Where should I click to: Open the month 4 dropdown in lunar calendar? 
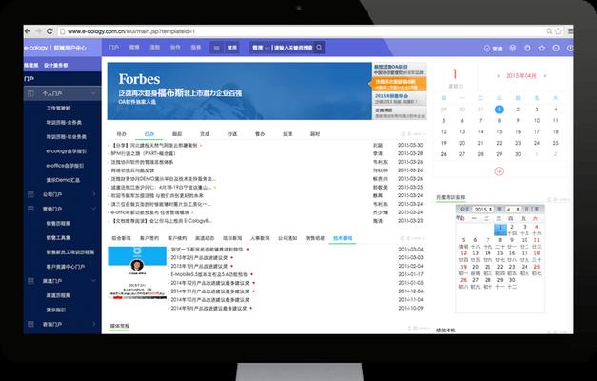coord(512,210)
